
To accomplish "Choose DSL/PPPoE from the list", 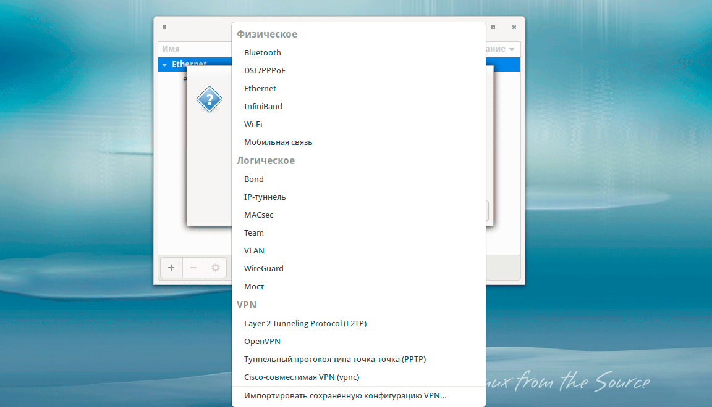I will click(358, 71).
